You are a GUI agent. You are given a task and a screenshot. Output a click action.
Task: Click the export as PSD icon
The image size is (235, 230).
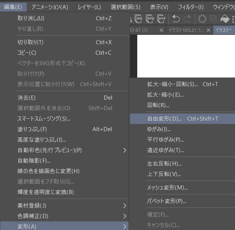(x=161, y=18)
